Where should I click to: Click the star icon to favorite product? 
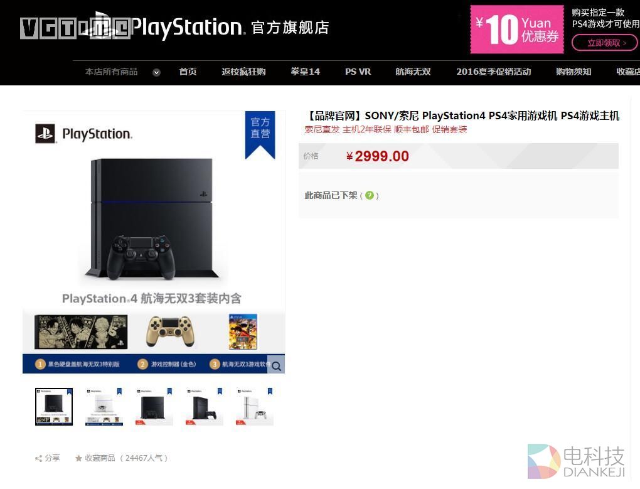click(79, 458)
